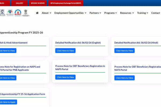Screen dimensions: 161x107
Task: Open the Partners dropdown menu
Action: [x=95, y=13]
